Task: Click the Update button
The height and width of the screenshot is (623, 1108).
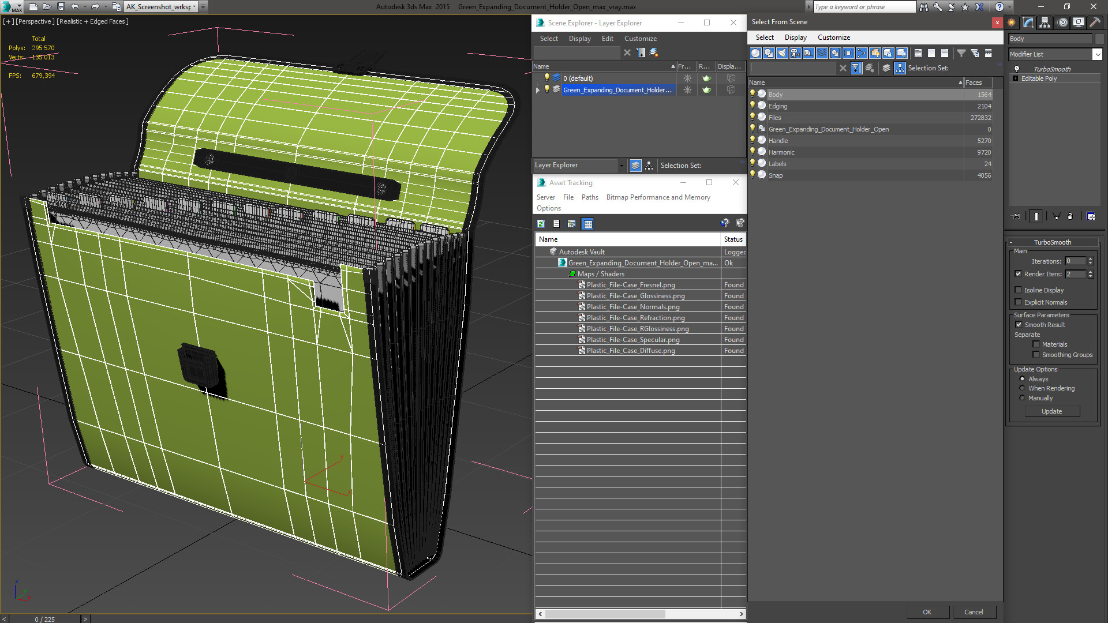Action: (1051, 411)
